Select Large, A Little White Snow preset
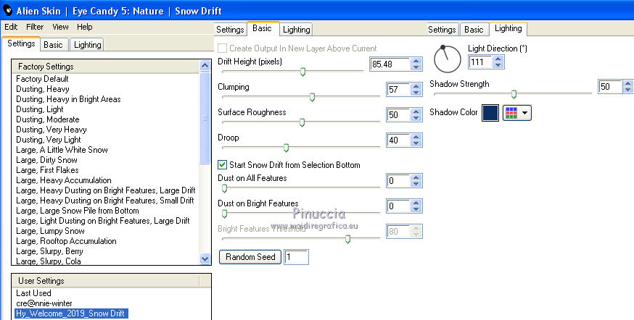634x320 pixels. point(62,150)
